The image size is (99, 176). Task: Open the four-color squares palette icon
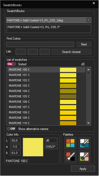point(70,143)
